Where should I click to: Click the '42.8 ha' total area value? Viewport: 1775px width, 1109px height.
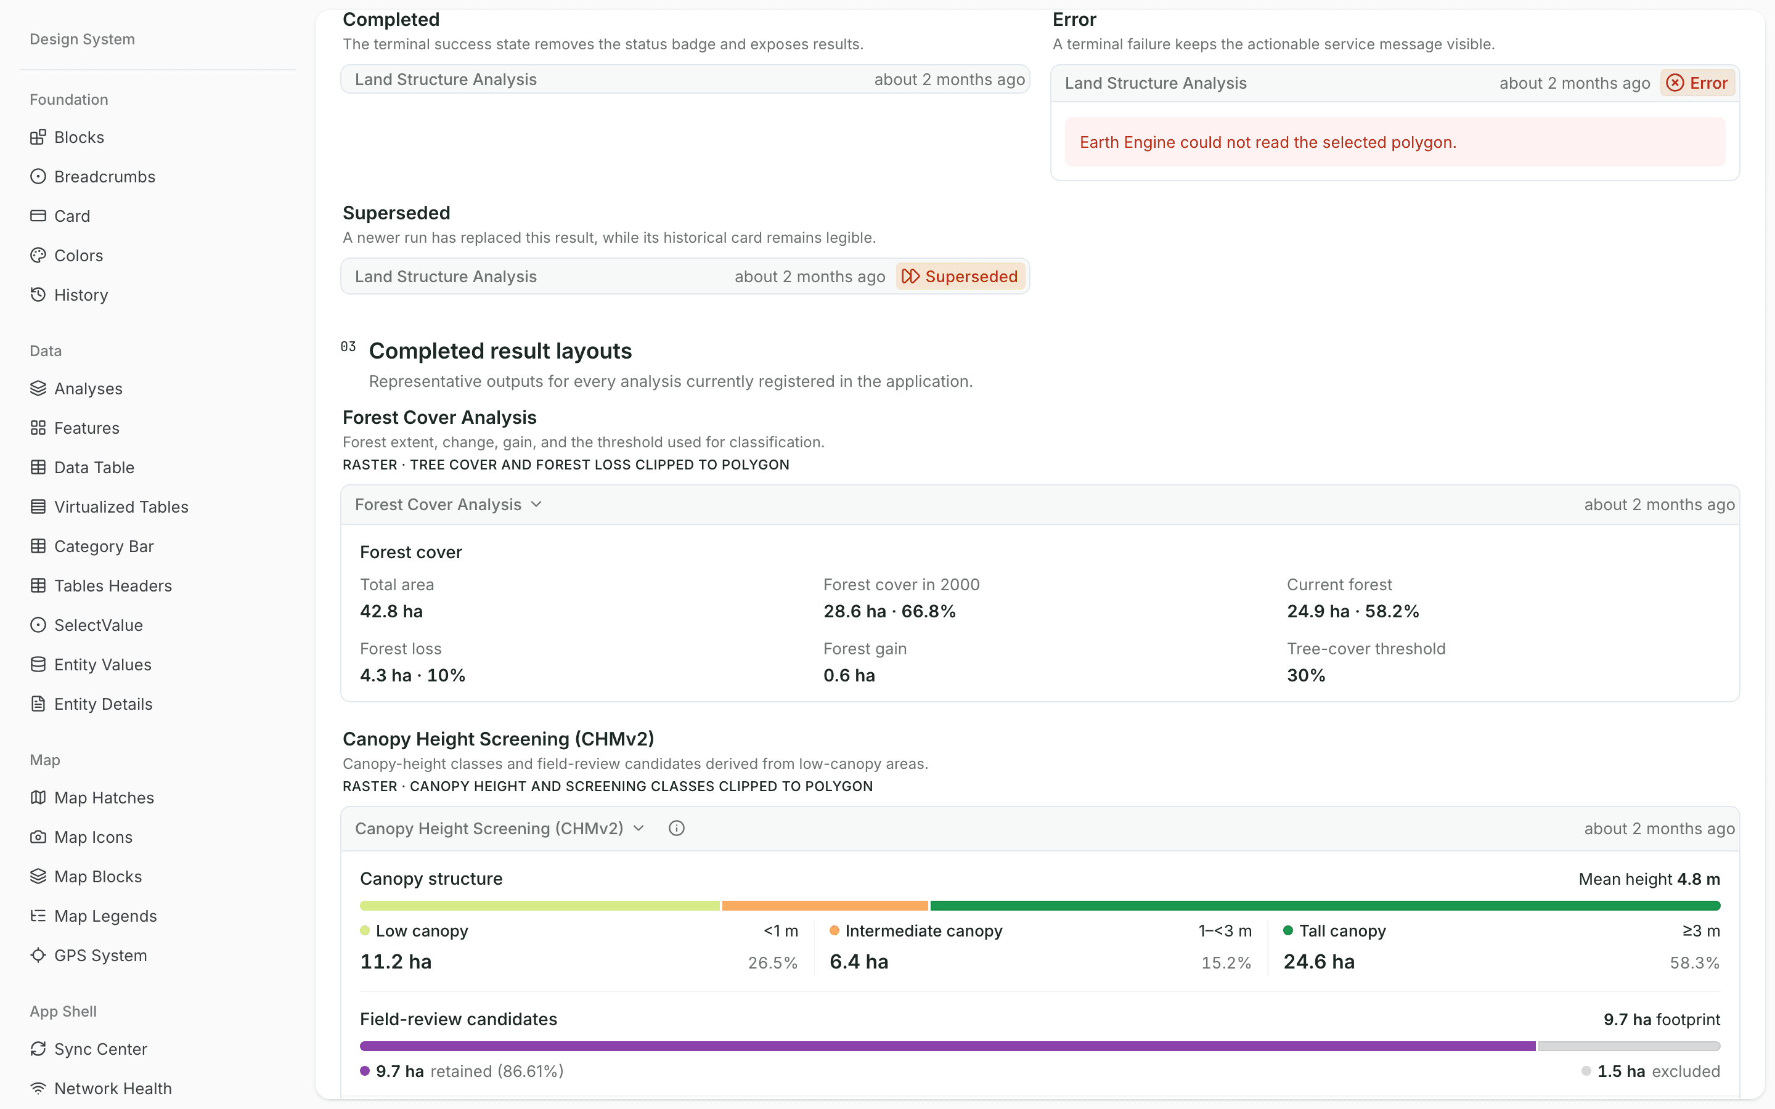[391, 612]
